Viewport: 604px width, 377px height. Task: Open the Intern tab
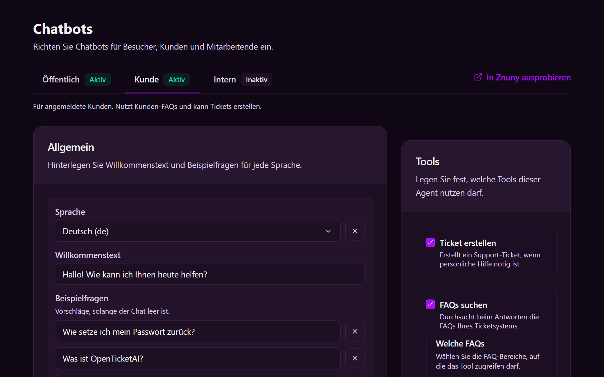click(x=243, y=79)
